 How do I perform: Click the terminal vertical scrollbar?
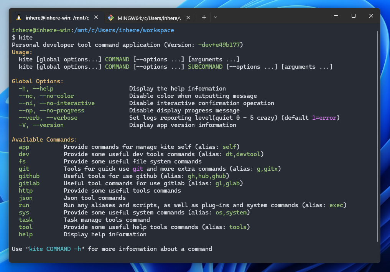pos(378,136)
